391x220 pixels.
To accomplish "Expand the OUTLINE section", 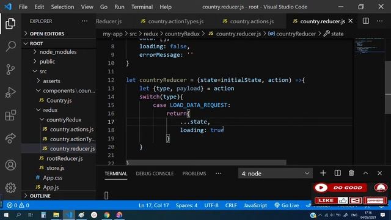I will tap(59, 196).
